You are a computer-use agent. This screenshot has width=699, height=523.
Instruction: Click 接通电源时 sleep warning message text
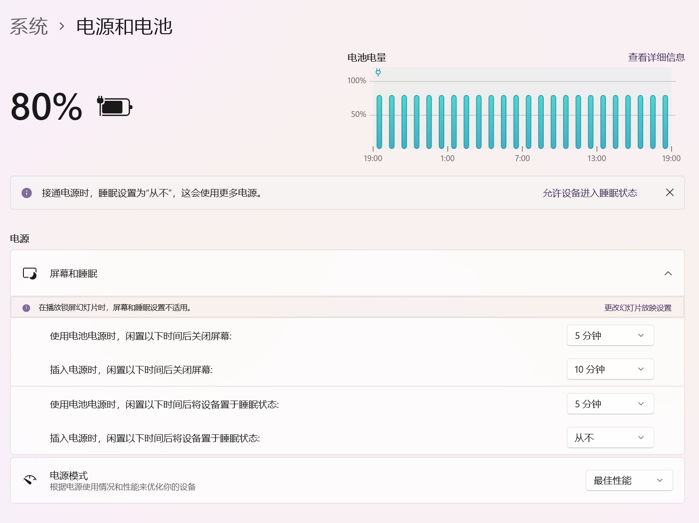(x=153, y=193)
